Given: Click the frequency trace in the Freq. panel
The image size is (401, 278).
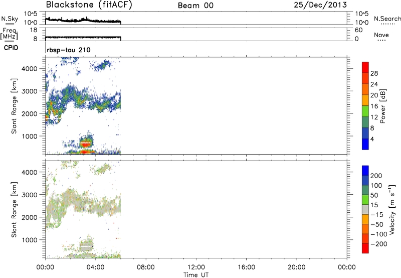Looking at the screenshot, I should (83, 38).
